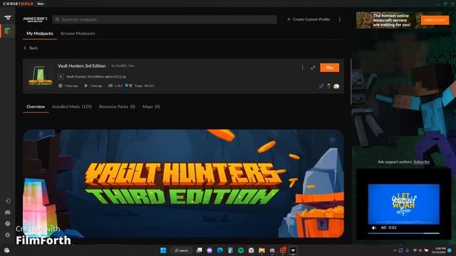Open the more options menu beside Create Custom Profile

tap(339, 19)
